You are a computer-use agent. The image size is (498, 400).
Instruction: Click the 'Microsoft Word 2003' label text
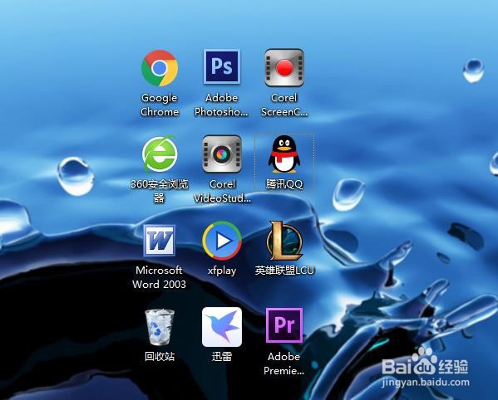tap(159, 277)
